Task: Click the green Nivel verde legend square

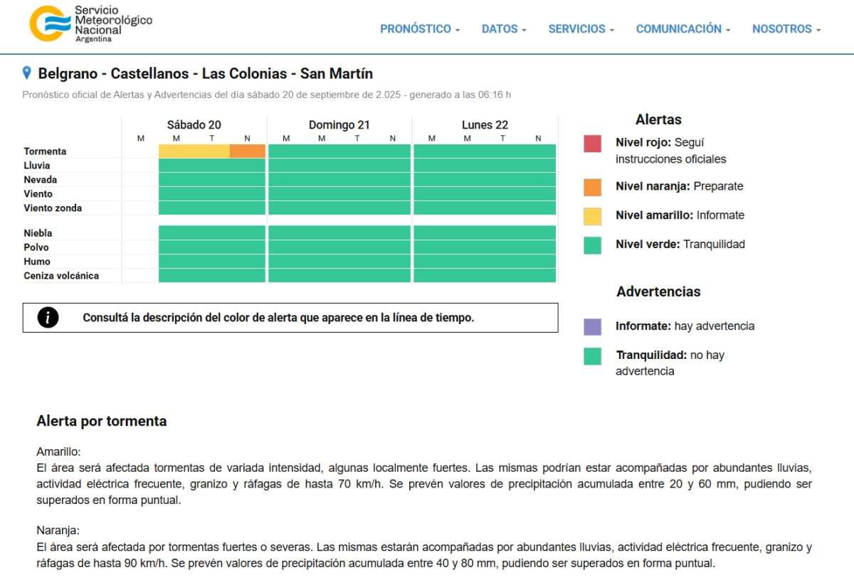Action: 592,245
